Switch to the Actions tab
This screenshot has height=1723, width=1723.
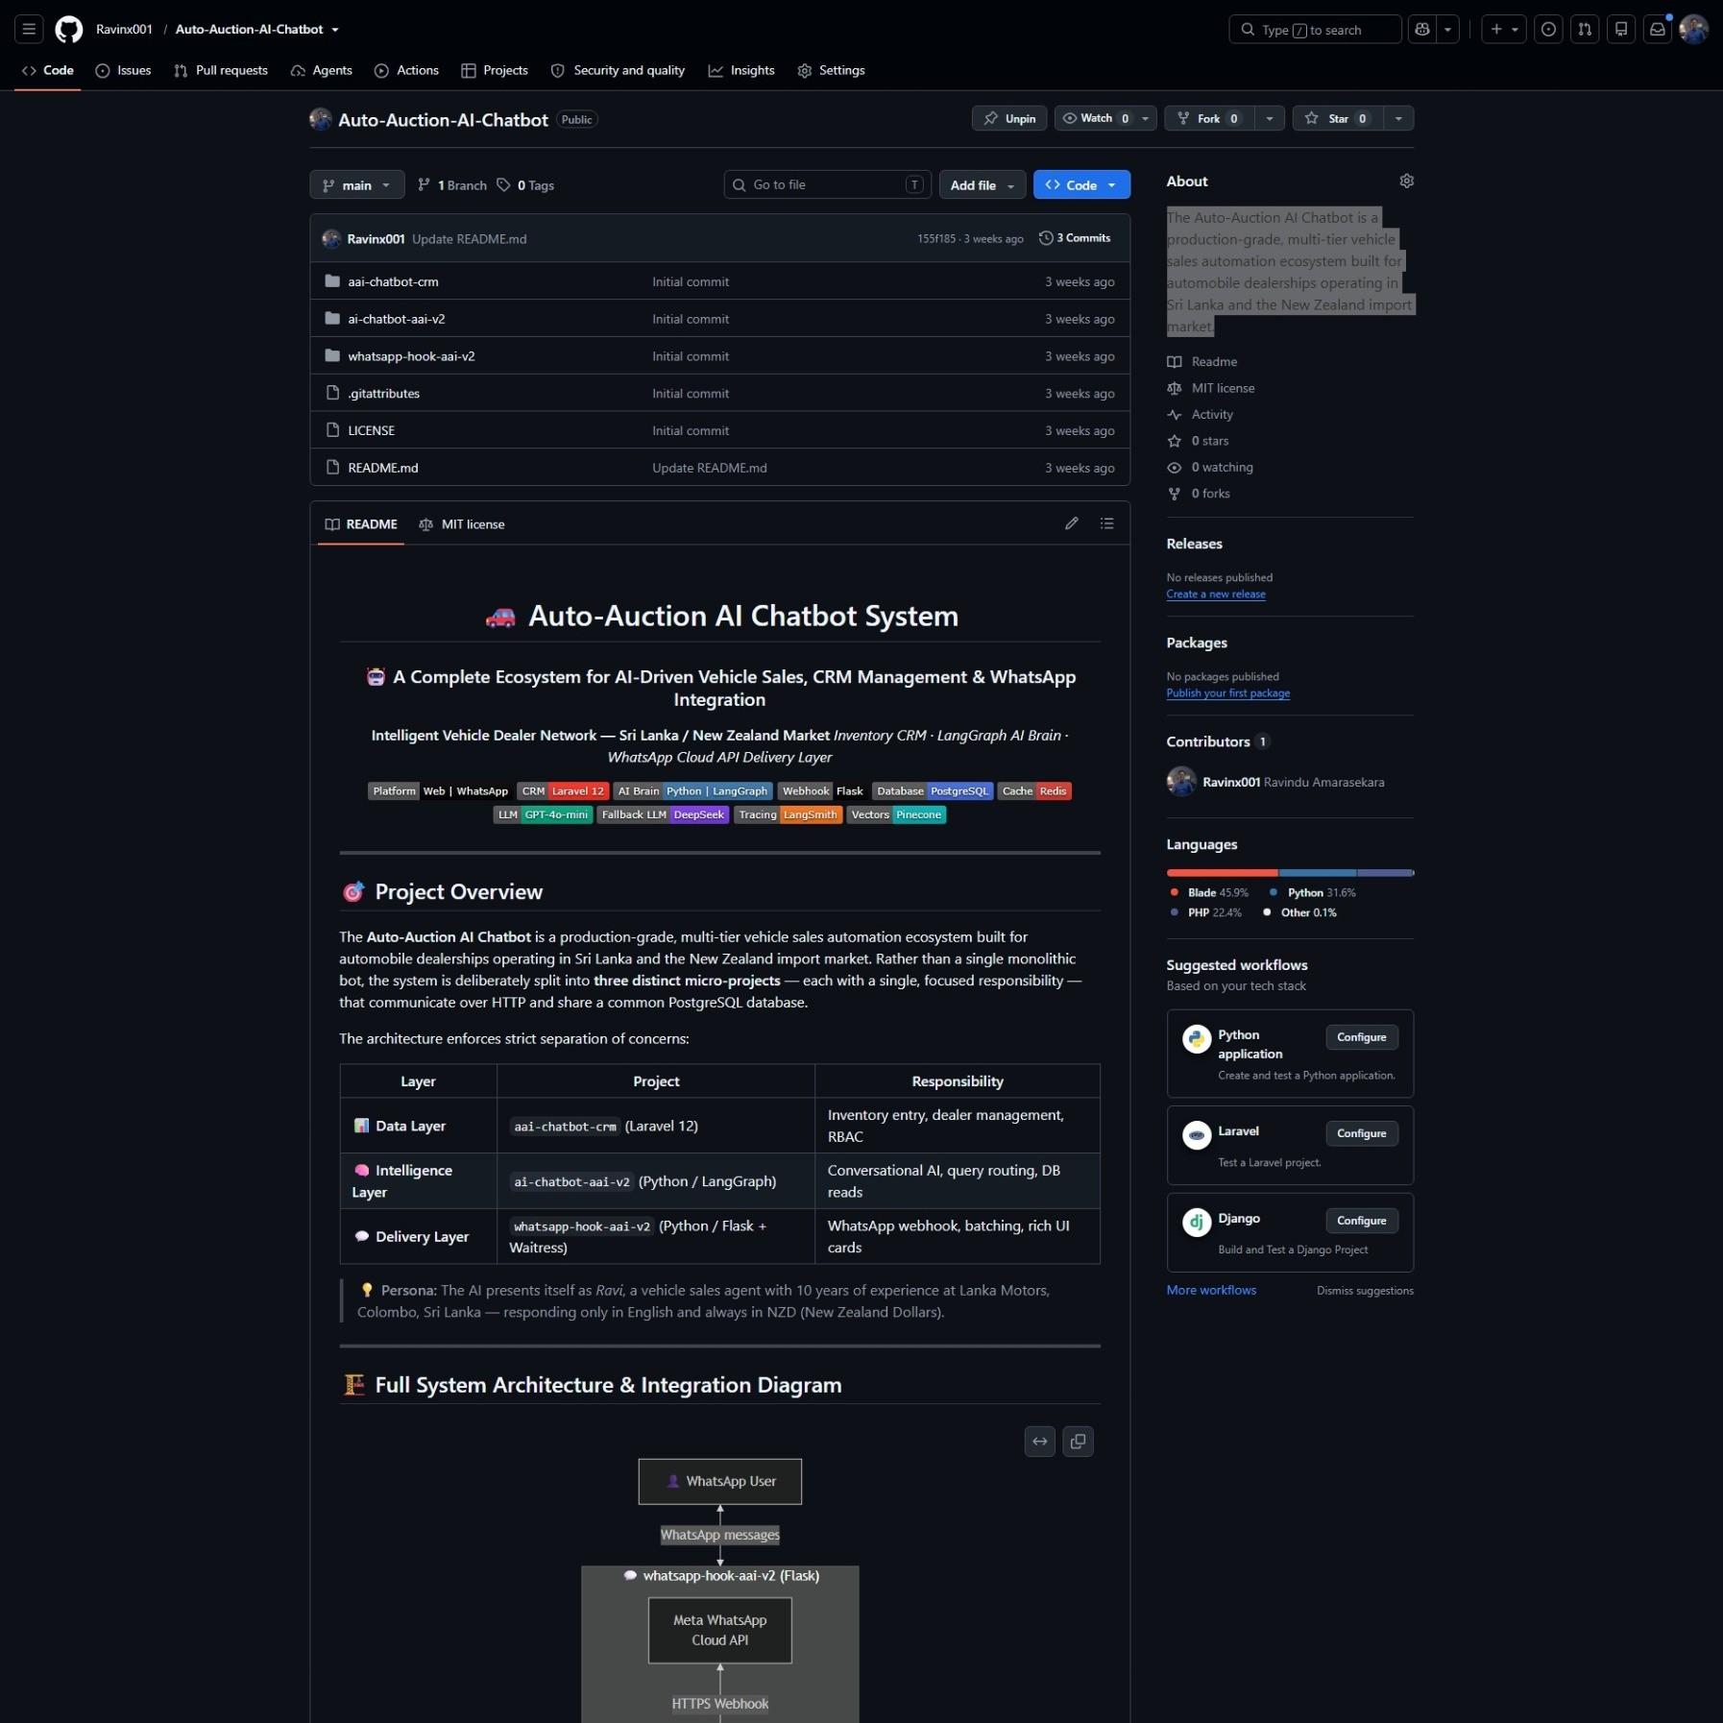click(406, 70)
